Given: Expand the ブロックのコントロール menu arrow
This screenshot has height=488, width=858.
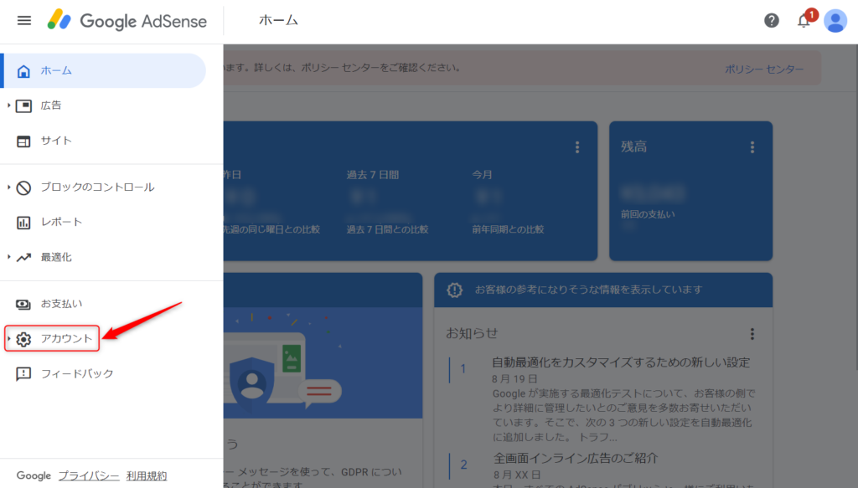Looking at the screenshot, I should tap(8, 187).
